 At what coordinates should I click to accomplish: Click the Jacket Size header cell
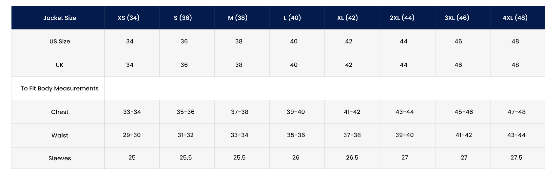point(60,18)
